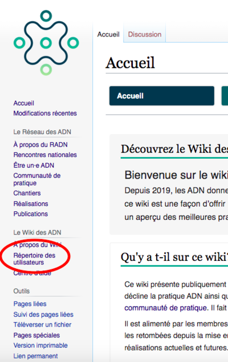Click the 'Le Wiki des ADN' sidebar heading
The image size is (228, 362).
click(37, 232)
